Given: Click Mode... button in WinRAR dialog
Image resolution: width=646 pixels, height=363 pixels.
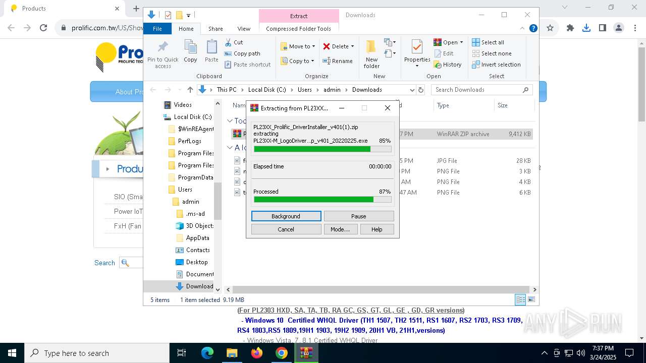Looking at the screenshot, I should tap(340, 229).
